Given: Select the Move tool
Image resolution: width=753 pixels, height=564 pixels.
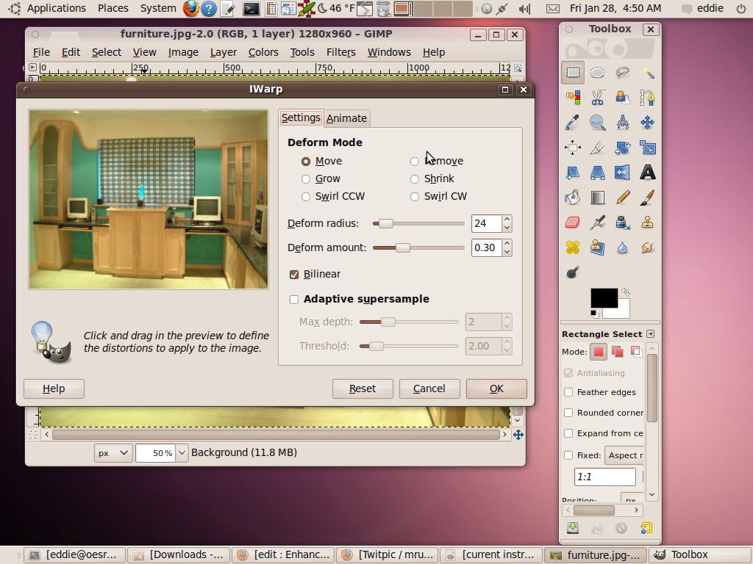Looking at the screenshot, I should point(647,123).
